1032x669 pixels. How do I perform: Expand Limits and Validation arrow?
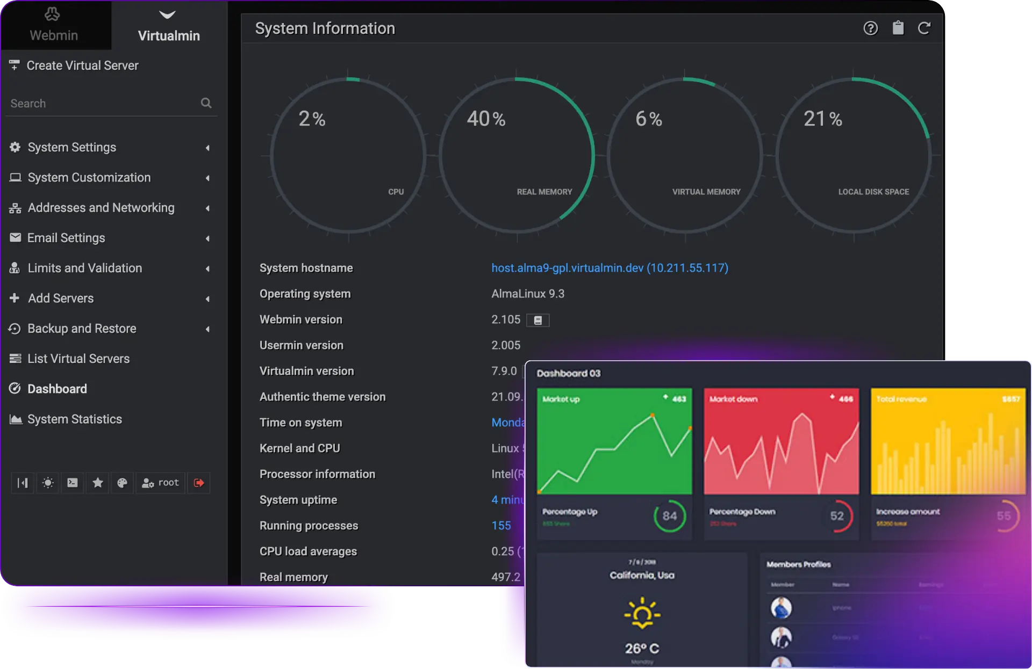tap(207, 268)
